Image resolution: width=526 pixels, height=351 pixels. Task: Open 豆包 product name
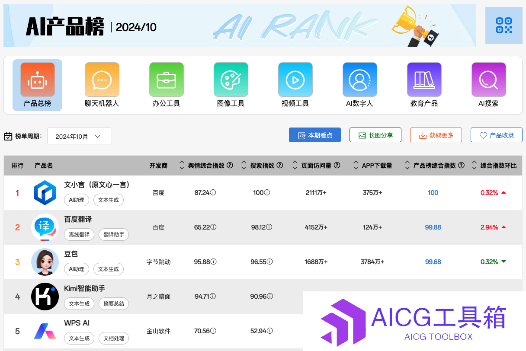point(71,254)
